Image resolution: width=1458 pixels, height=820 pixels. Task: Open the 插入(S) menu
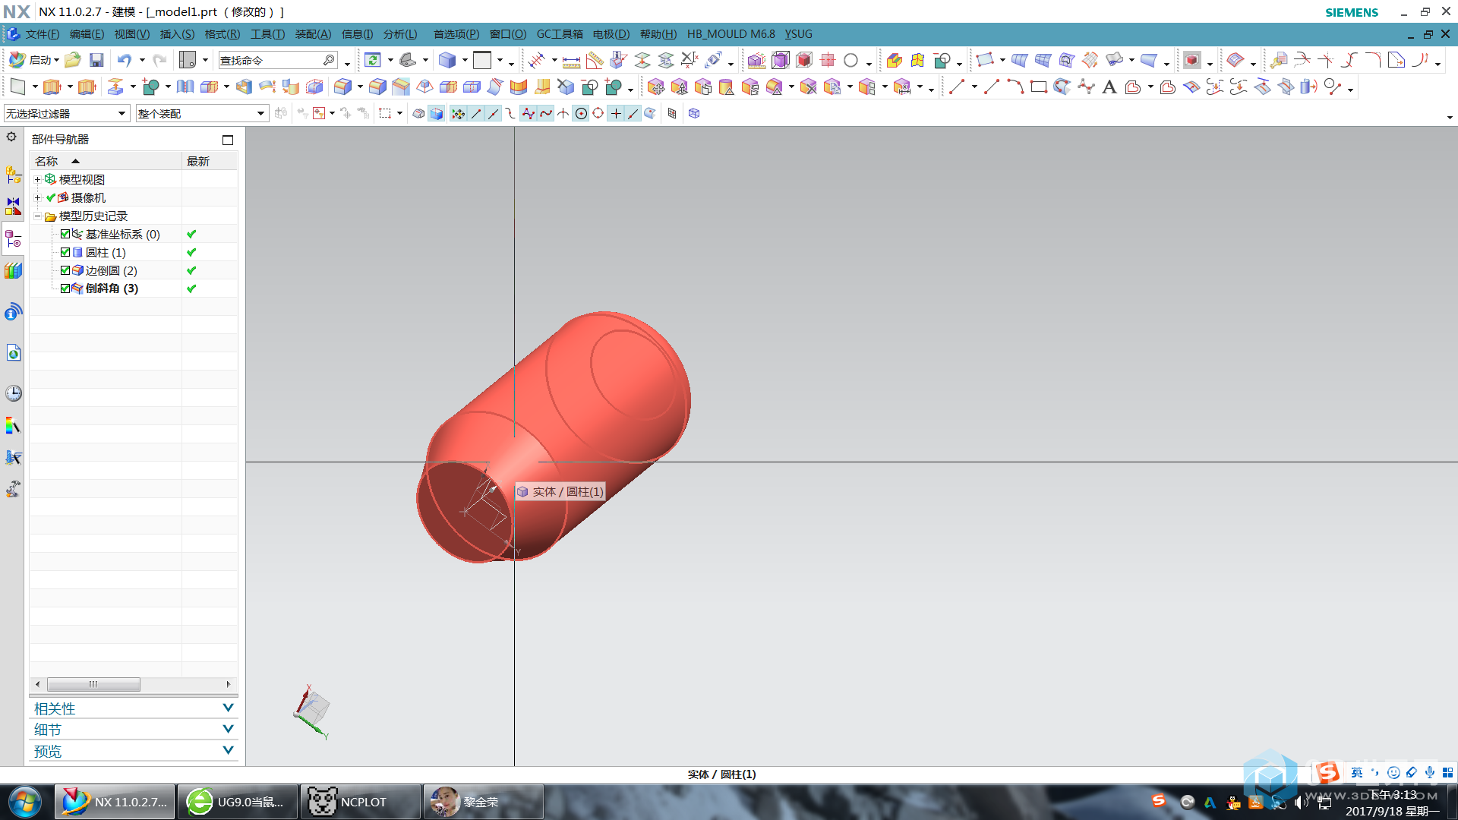pyautogui.click(x=177, y=34)
